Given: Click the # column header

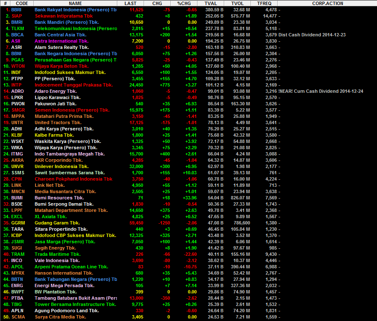Looking at the screenshot, I should pos(5,3).
